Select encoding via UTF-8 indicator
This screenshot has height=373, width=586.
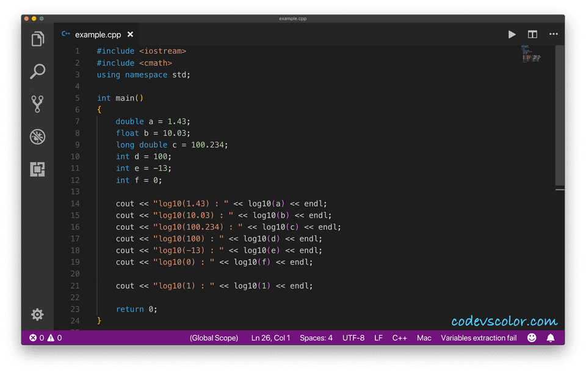pyautogui.click(x=353, y=338)
